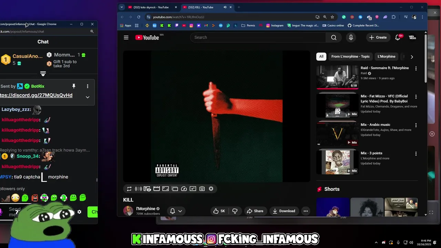The height and width of the screenshot is (248, 441).
Task: Open Permis bookmarks folder
Action: click(248, 25)
